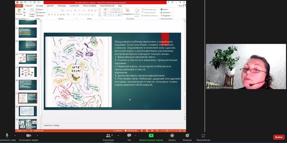Expand audio options arrow next to microphone
Viewport: 287px width, 143px height.
(15, 135)
